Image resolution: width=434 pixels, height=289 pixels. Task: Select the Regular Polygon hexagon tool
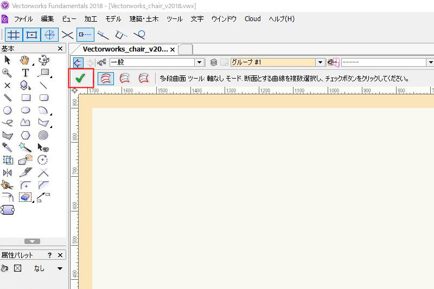25,135
